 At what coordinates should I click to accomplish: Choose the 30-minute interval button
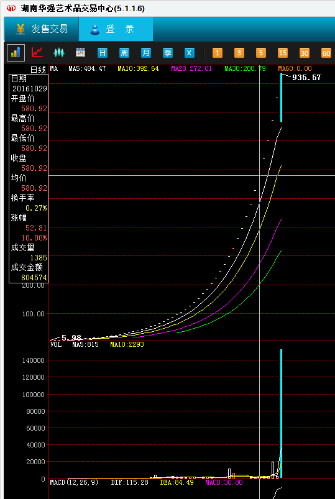[305, 53]
